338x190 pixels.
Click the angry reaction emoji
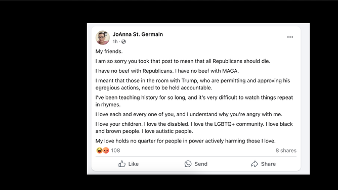tap(106, 150)
